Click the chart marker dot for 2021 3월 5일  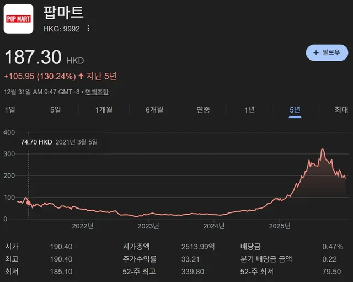[29, 203]
